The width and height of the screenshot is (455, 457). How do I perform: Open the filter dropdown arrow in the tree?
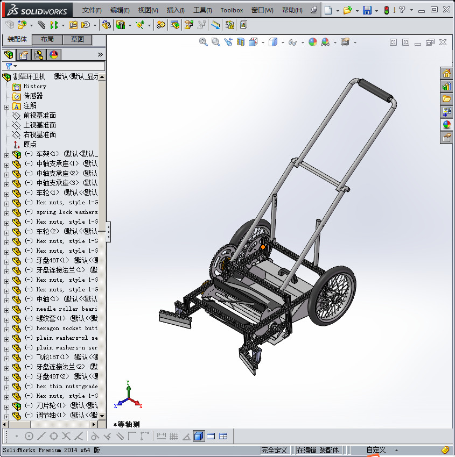pyautogui.click(x=16, y=66)
